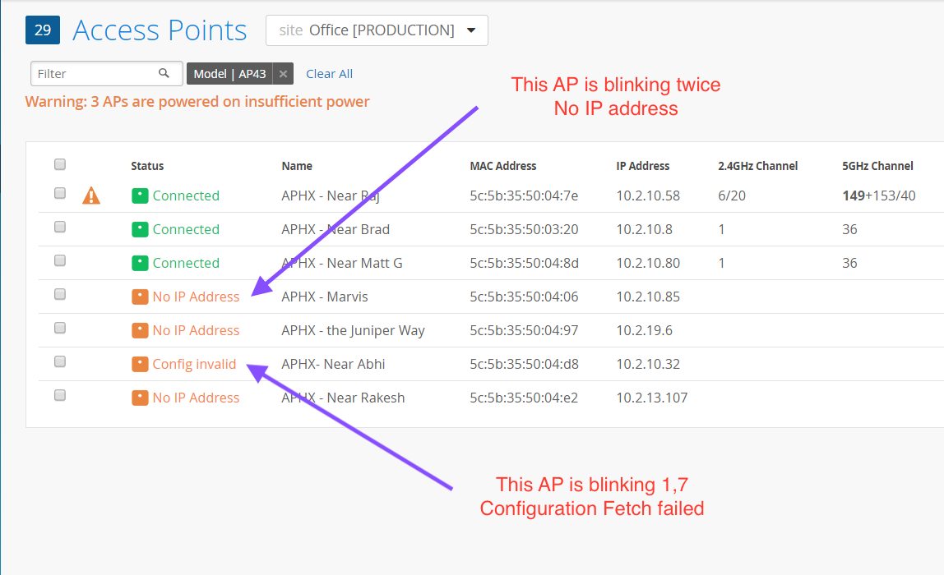
Task: Open the Config invalid status link
Action: (194, 364)
